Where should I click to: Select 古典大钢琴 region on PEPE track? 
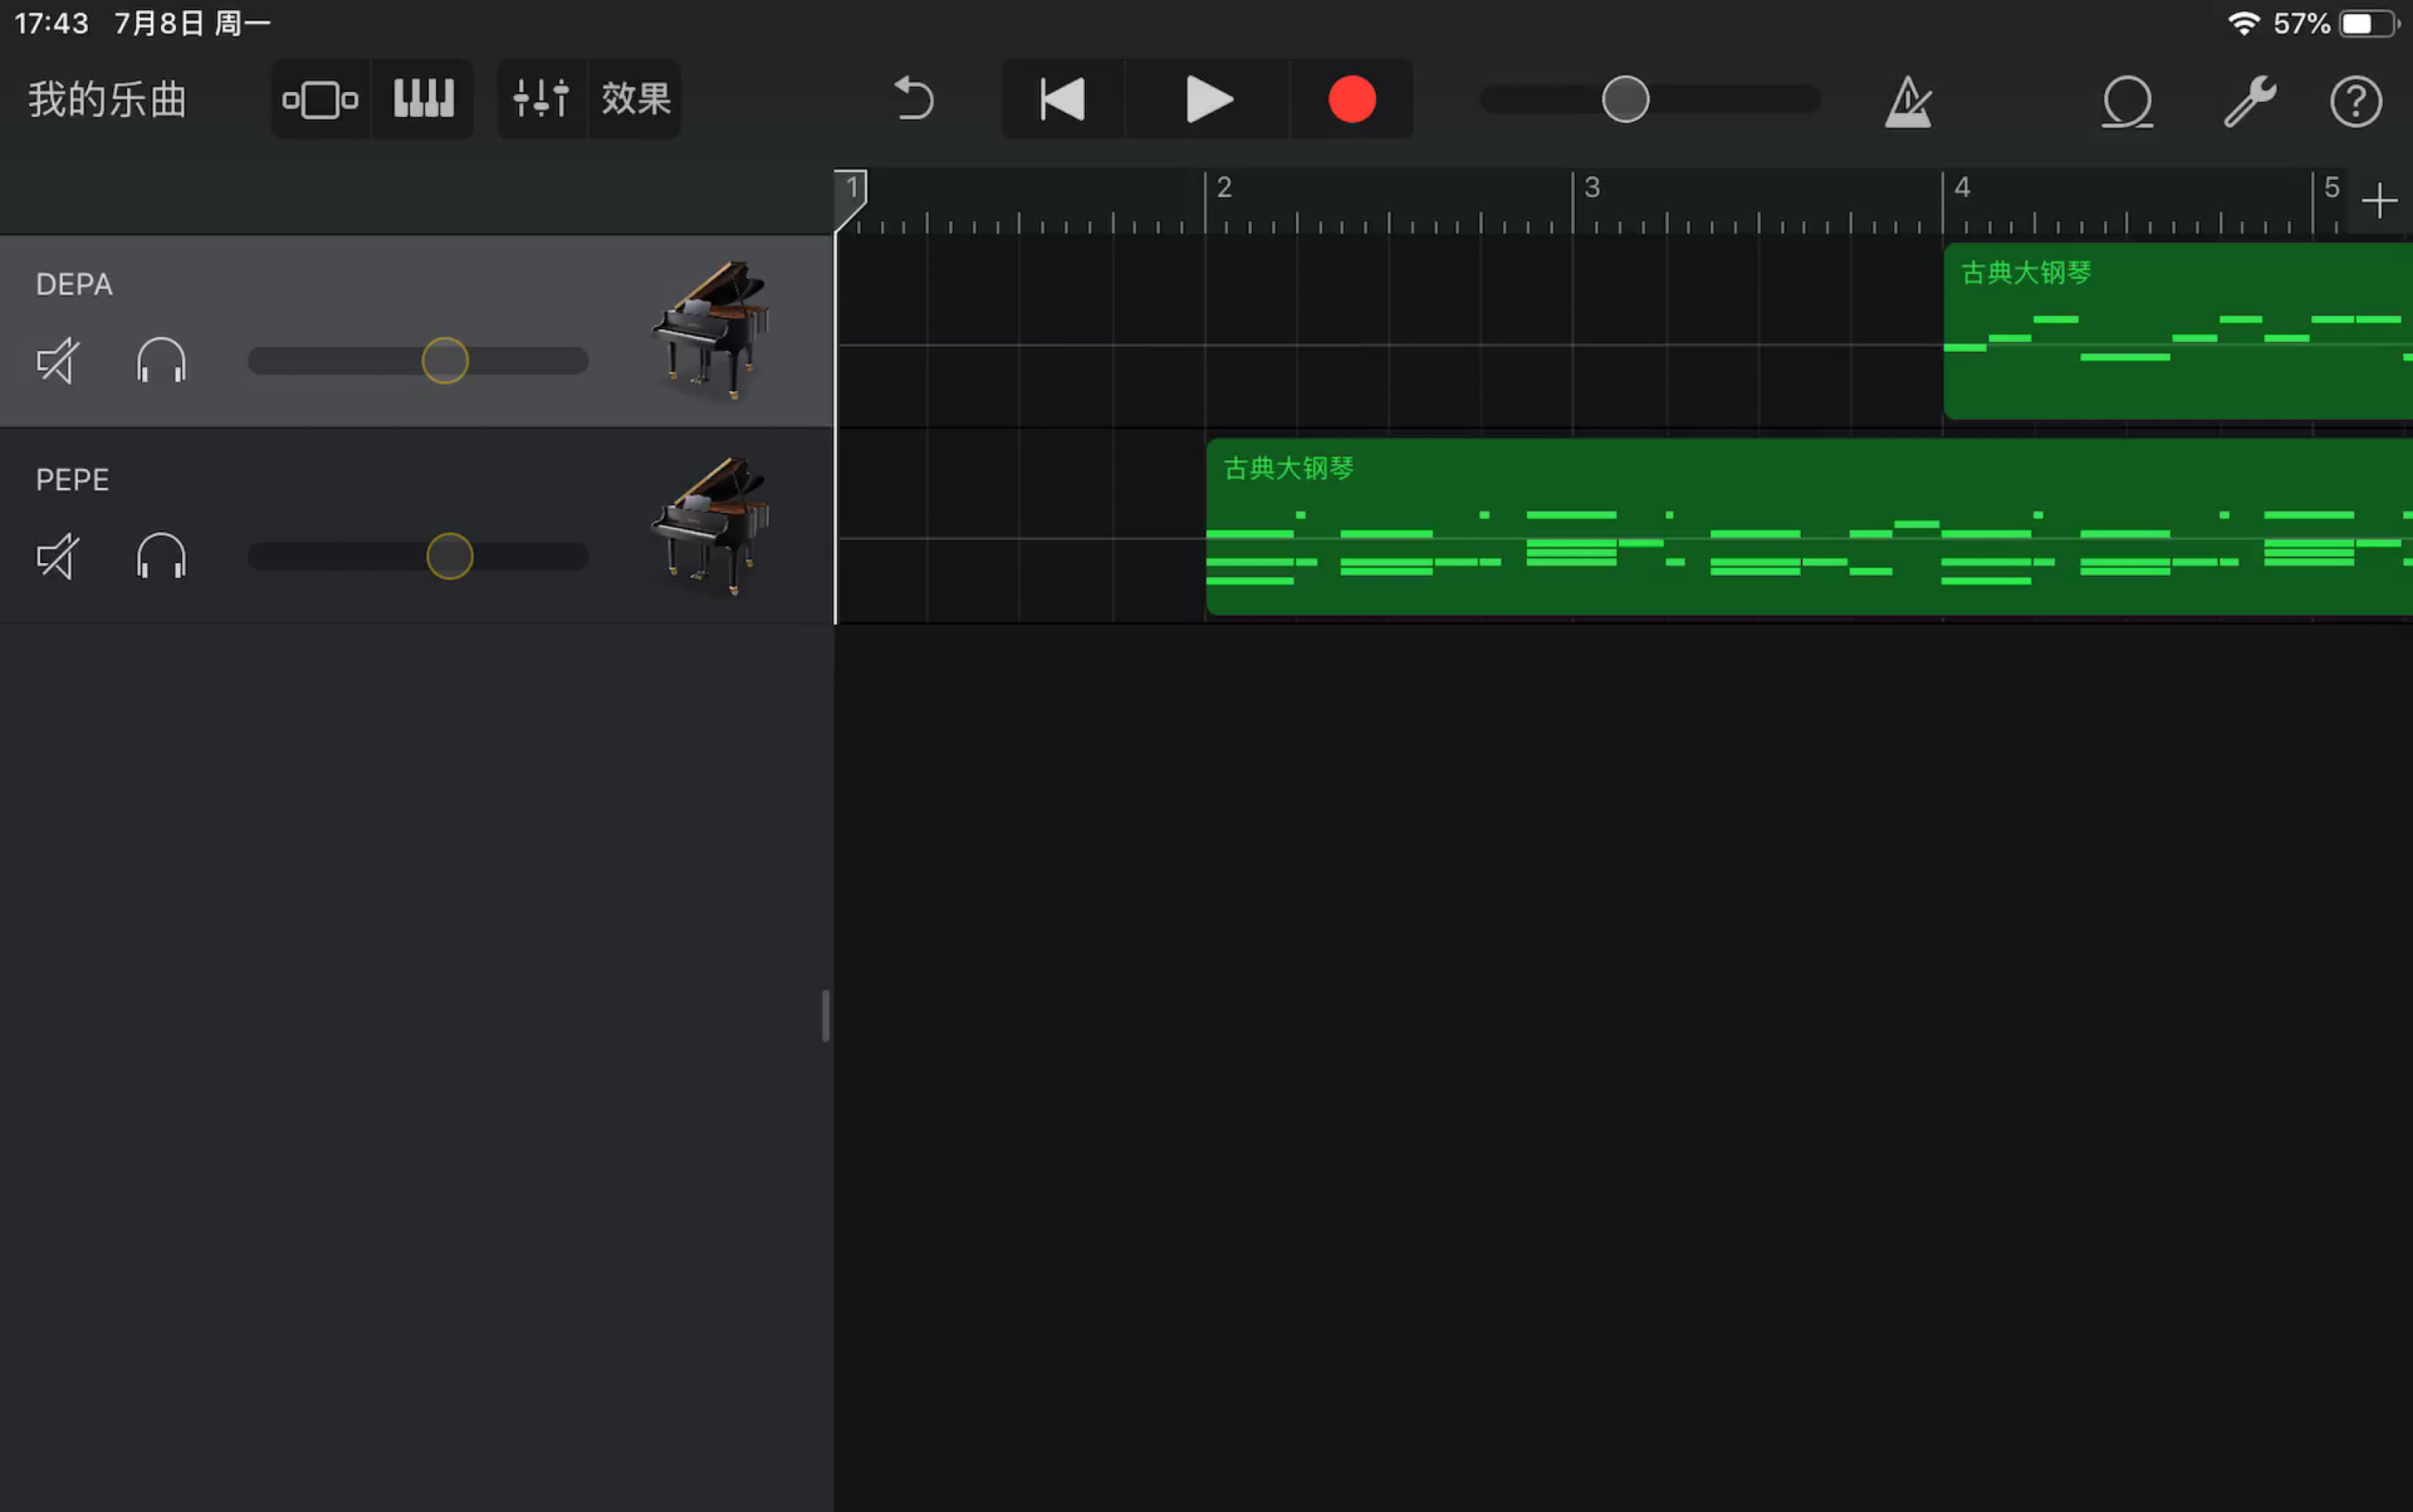pos(1809,526)
